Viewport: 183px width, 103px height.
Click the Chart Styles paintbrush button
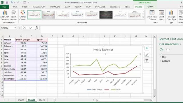click(147, 54)
